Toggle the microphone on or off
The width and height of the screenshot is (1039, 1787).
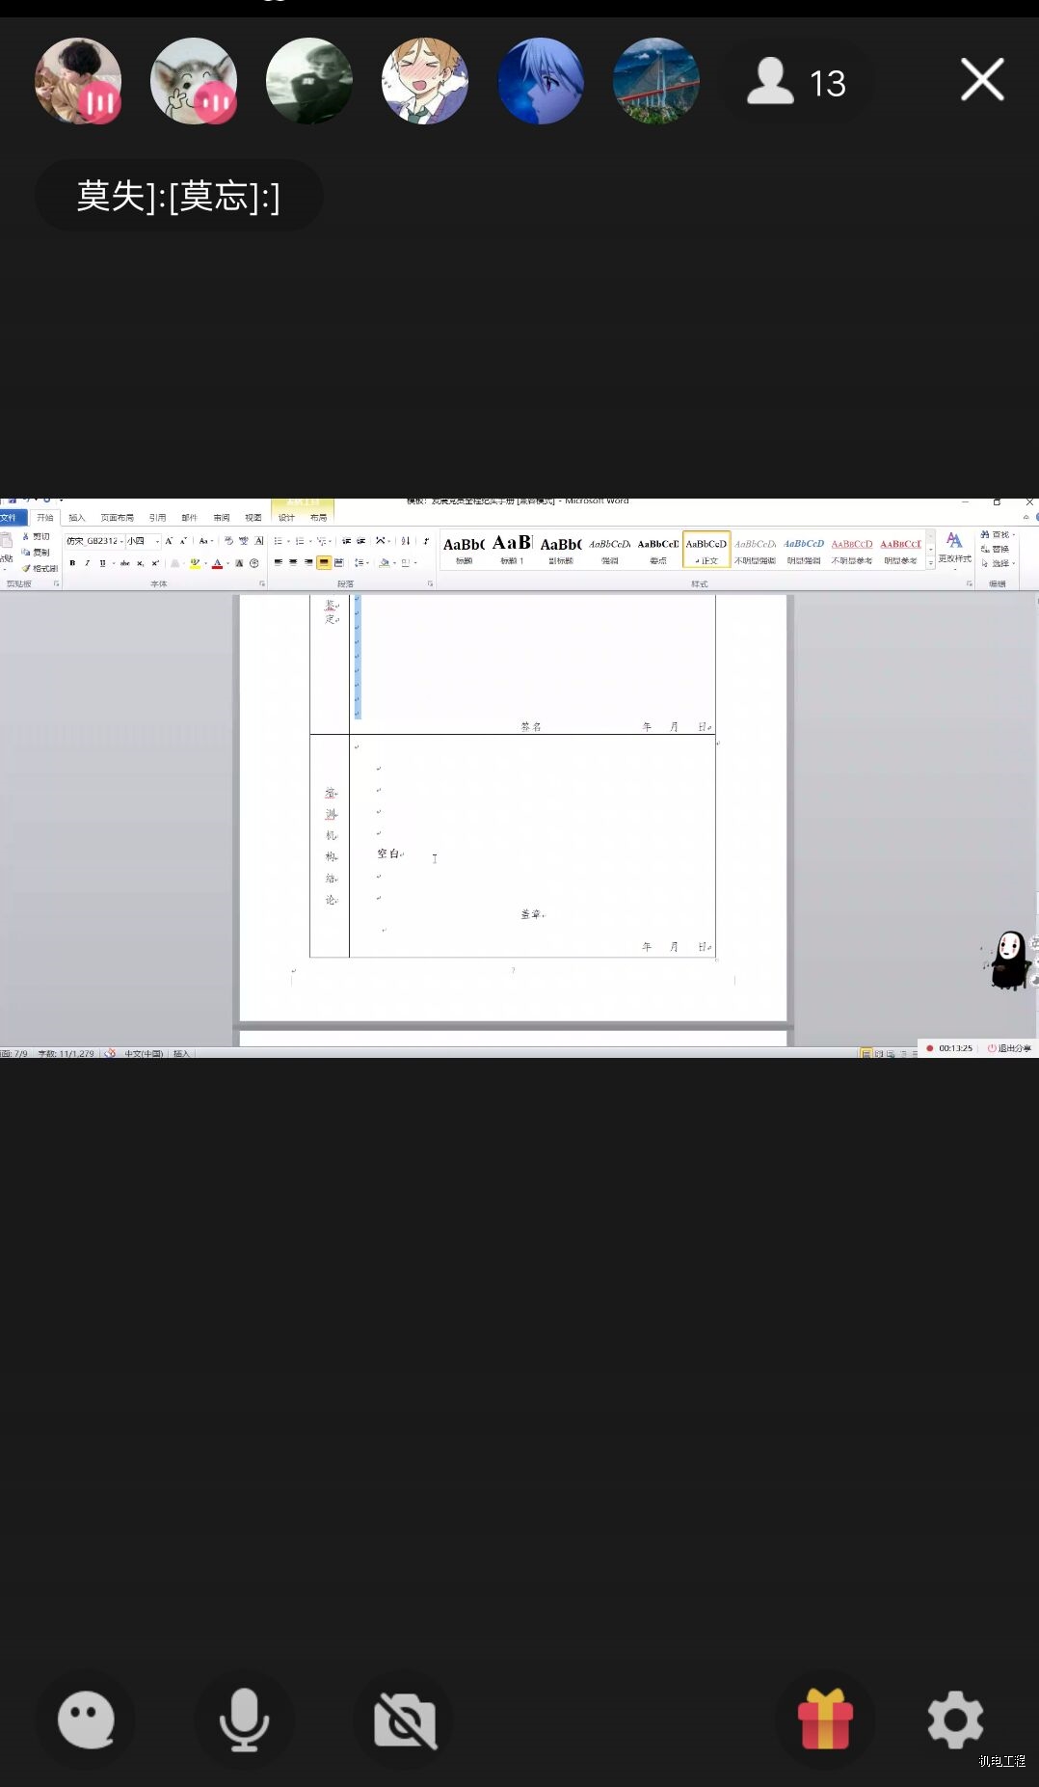click(x=244, y=1721)
